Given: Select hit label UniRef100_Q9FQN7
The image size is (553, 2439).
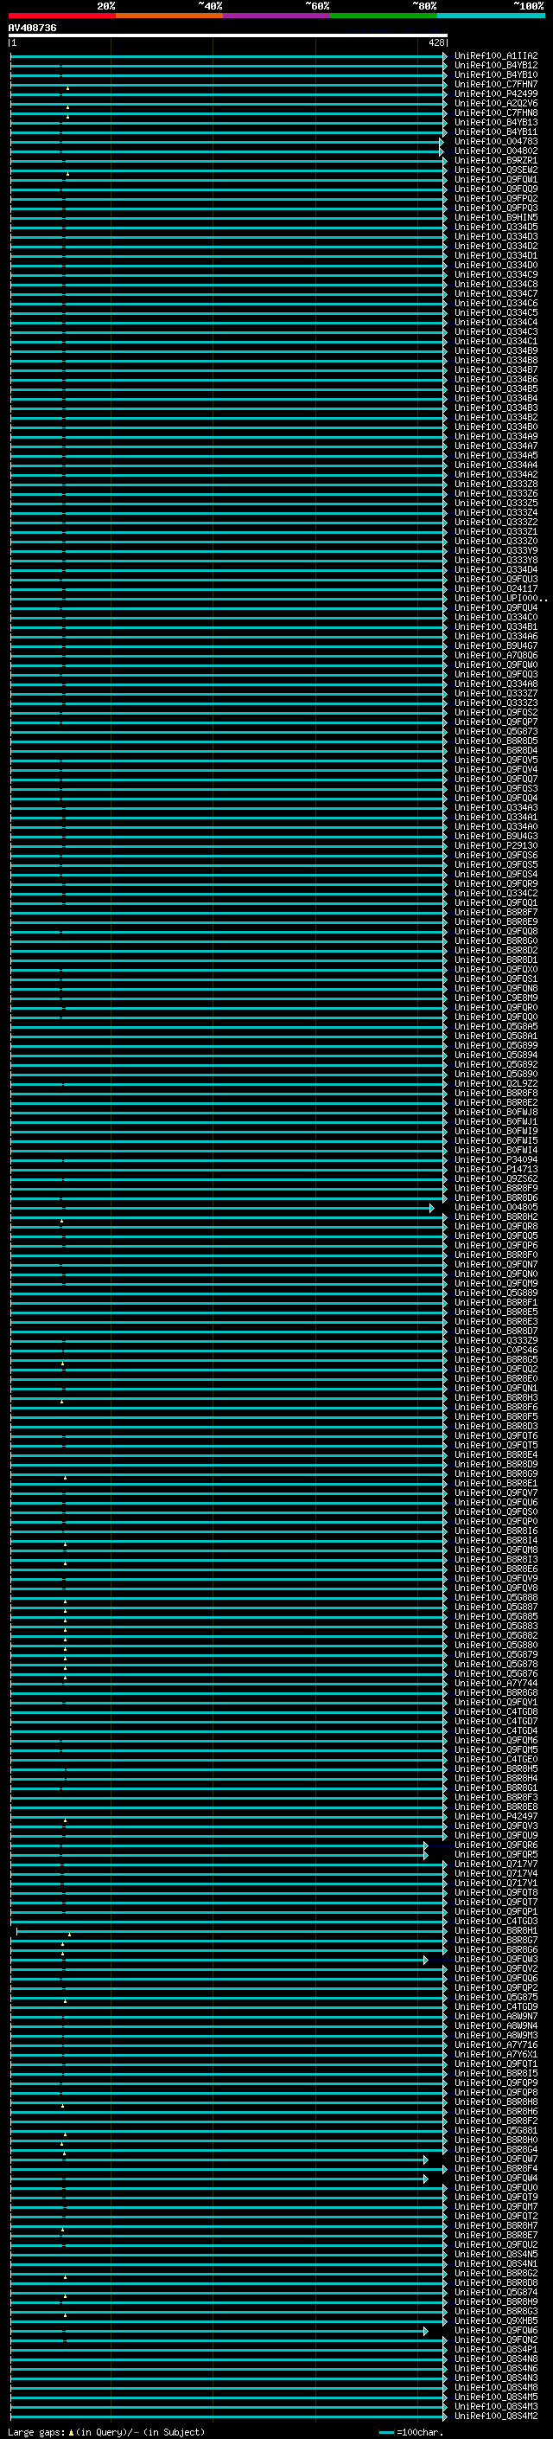Looking at the screenshot, I should click(496, 1264).
